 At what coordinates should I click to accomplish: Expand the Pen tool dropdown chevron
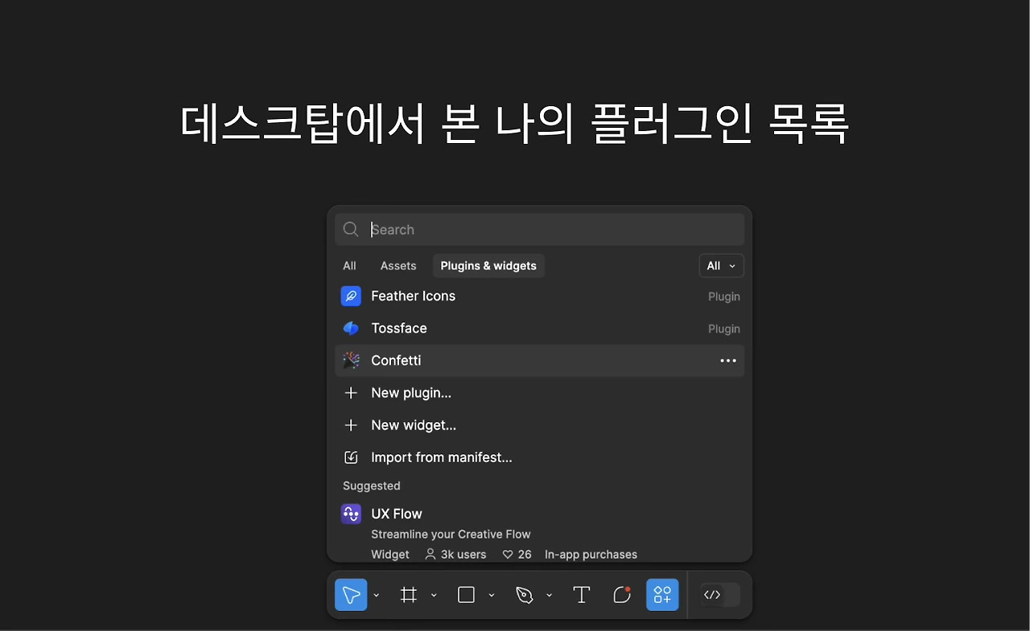tap(550, 596)
